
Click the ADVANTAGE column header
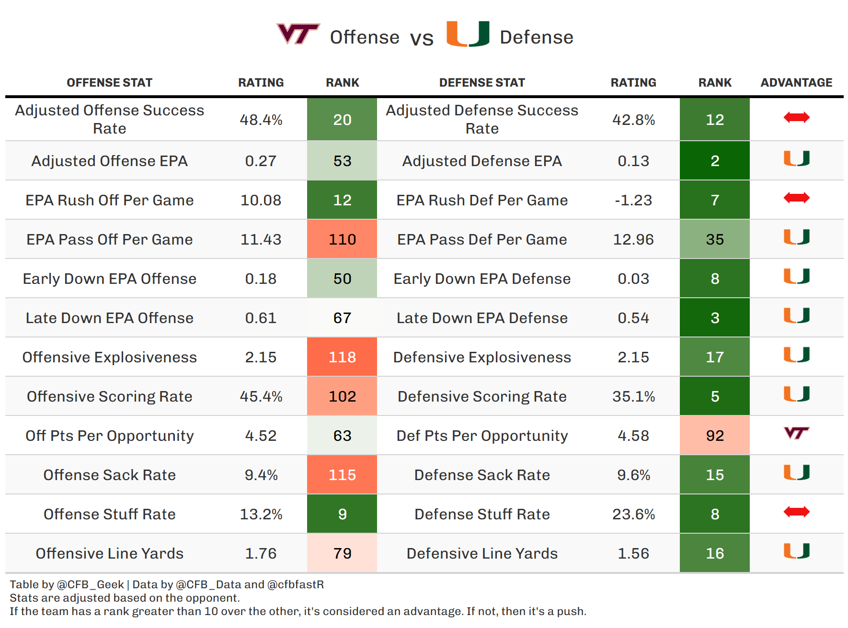796,83
